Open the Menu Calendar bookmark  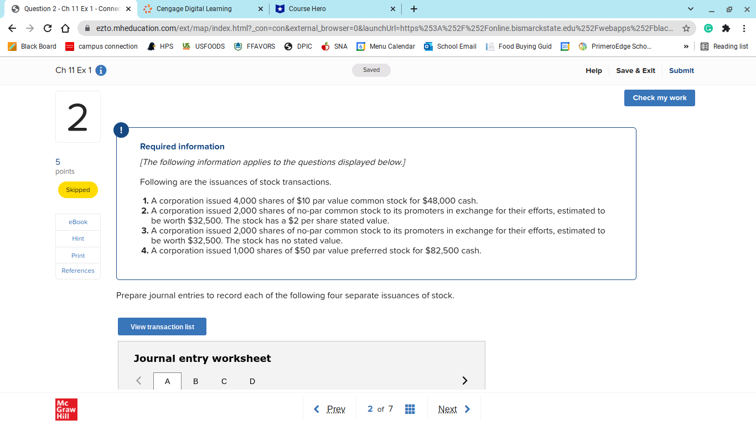coord(386,46)
